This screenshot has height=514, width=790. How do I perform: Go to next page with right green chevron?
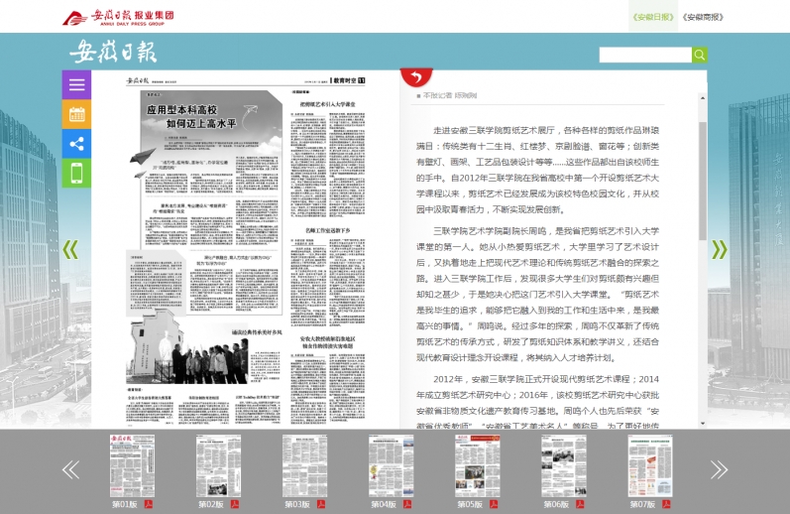(720, 250)
